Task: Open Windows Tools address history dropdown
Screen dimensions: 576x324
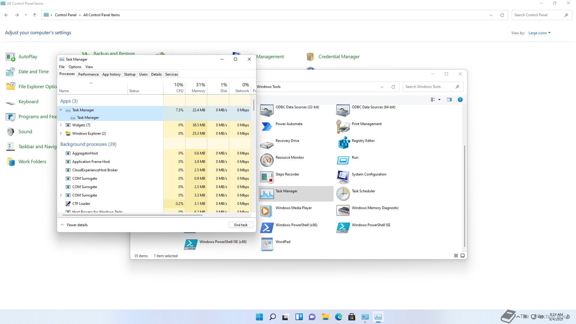Action: pyautogui.click(x=382, y=87)
